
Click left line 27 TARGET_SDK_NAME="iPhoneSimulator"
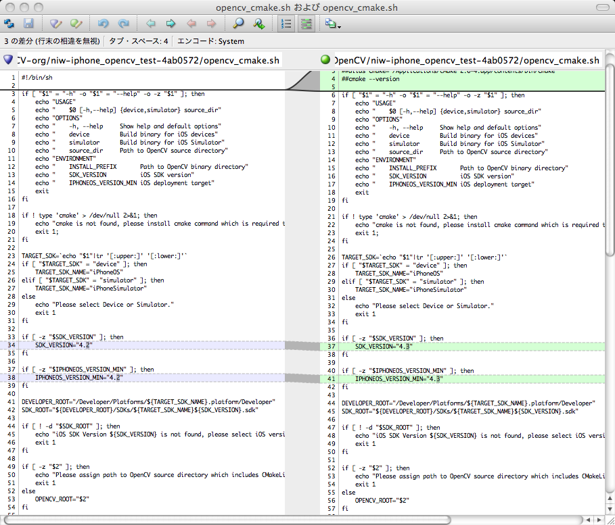tap(91, 289)
